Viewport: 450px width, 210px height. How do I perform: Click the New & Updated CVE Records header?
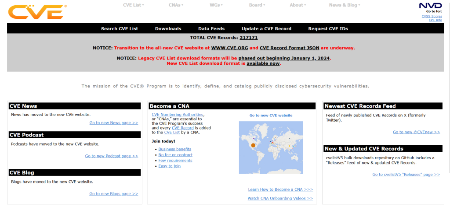point(383,149)
